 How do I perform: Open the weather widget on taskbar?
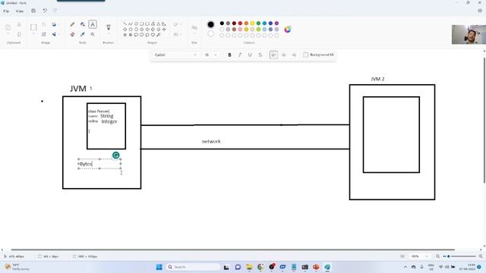coord(17,267)
